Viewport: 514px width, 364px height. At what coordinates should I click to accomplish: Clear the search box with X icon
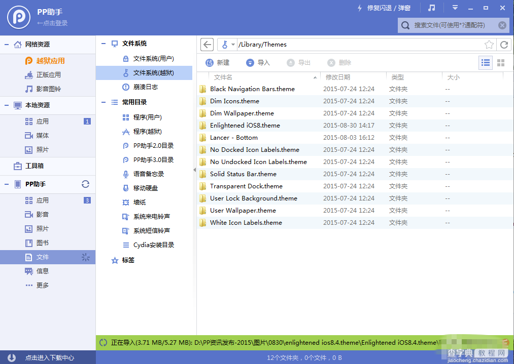502,25
